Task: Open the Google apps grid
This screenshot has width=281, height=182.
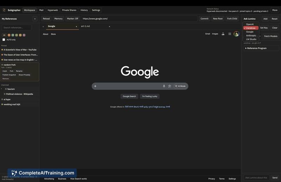Action: [x=230, y=34]
